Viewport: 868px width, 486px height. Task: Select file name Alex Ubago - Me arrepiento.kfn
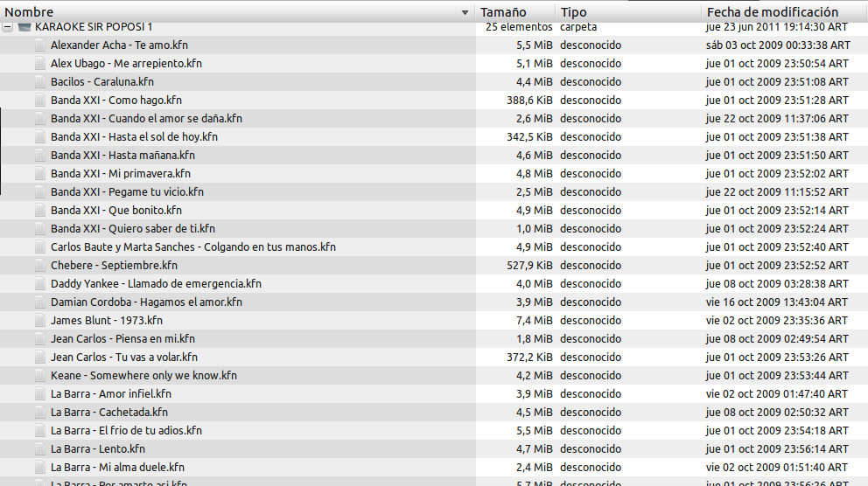[126, 64]
